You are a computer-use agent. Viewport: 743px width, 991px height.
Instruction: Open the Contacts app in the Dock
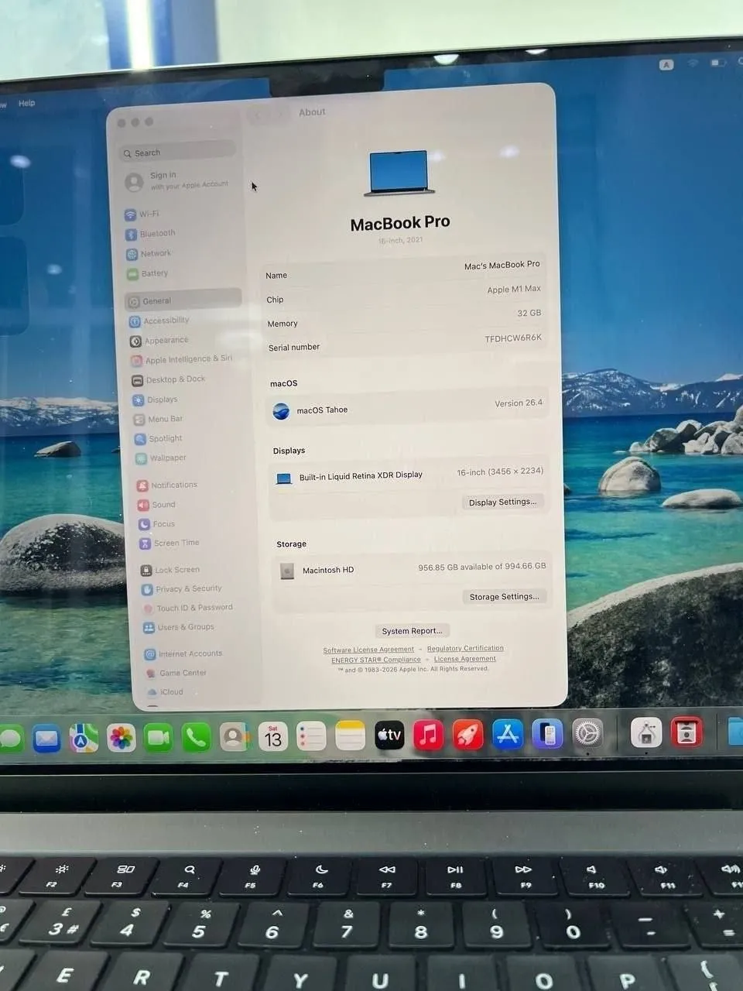pyautogui.click(x=234, y=737)
